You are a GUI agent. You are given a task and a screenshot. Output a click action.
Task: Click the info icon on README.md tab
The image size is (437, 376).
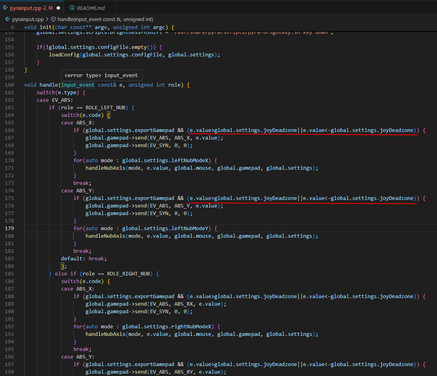(72, 8)
